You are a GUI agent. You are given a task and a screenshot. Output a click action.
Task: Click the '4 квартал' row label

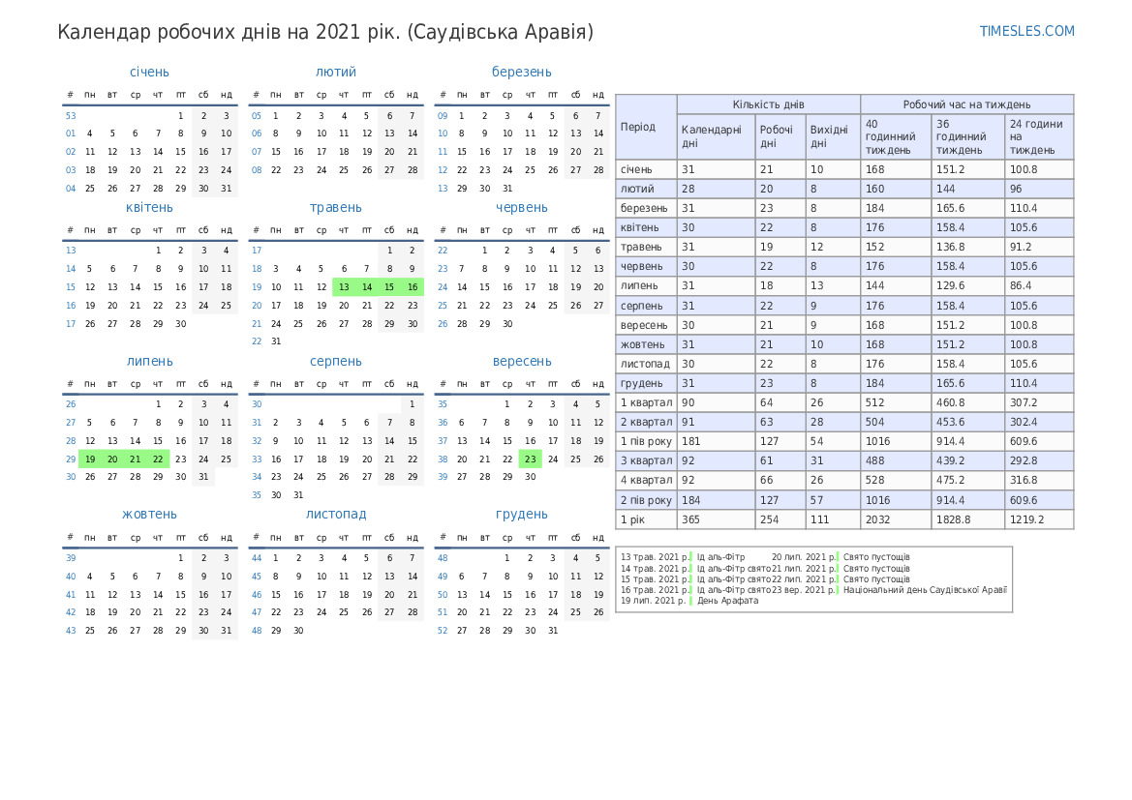coord(646,480)
